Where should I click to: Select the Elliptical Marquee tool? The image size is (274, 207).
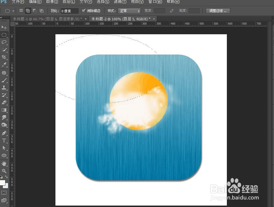[4, 35]
